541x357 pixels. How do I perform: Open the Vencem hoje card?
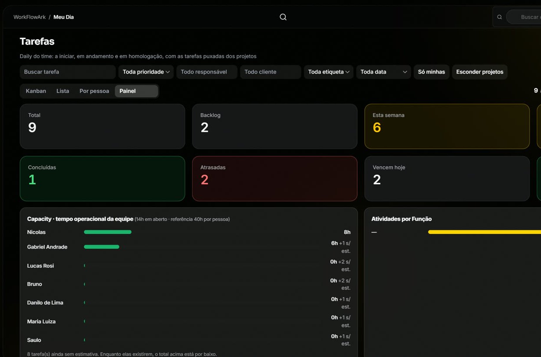[x=447, y=178]
